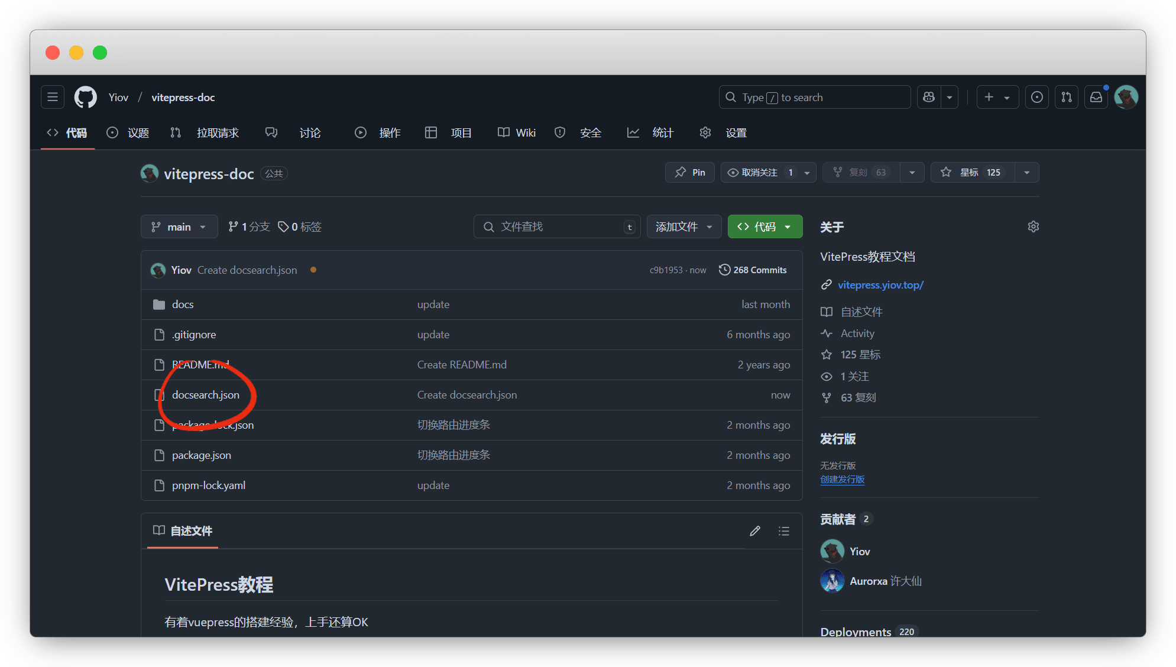Open the README outline list icon
Screen dimensions: 1176x667
pyautogui.click(x=783, y=531)
